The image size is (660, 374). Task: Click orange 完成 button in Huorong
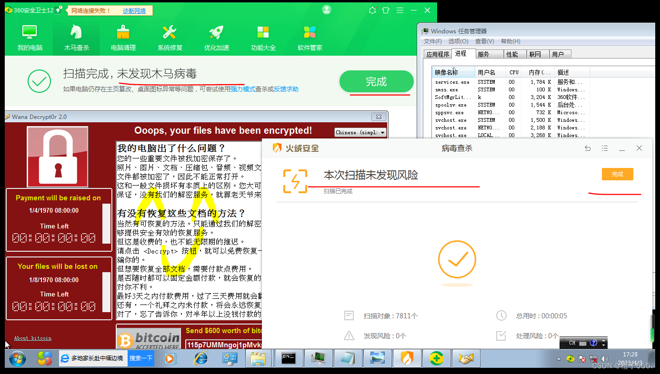click(x=618, y=174)
